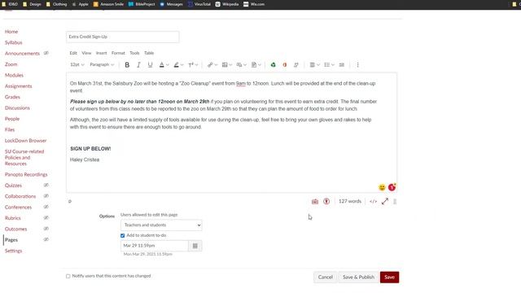Toggle underline formatting in the editor toolbar
Screen dimensions: 521x293
tap(150, 65)
